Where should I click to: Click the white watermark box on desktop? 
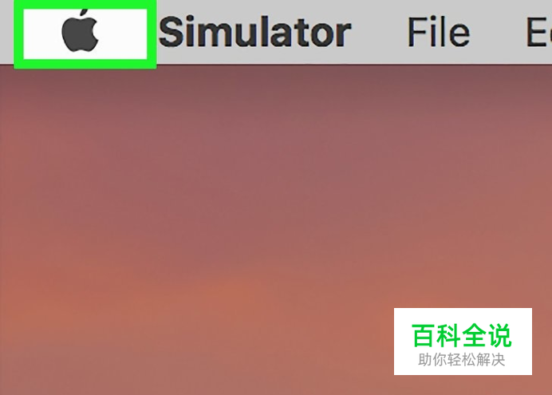pos(463,342)
